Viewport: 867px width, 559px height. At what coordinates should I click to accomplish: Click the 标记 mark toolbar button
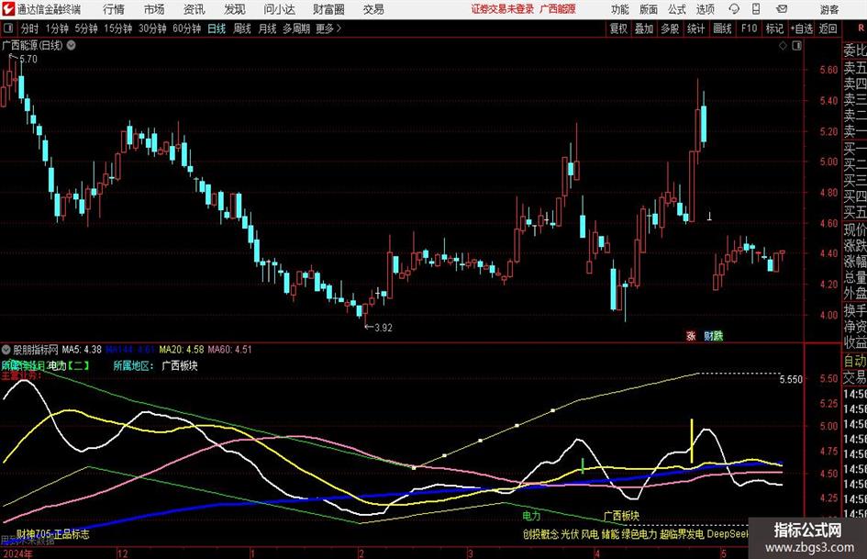(x=774, y=28)
